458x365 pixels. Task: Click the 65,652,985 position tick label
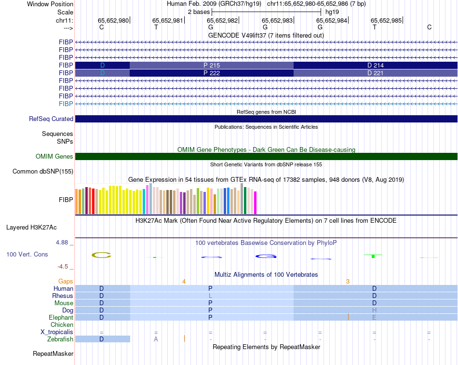[386, 20]
